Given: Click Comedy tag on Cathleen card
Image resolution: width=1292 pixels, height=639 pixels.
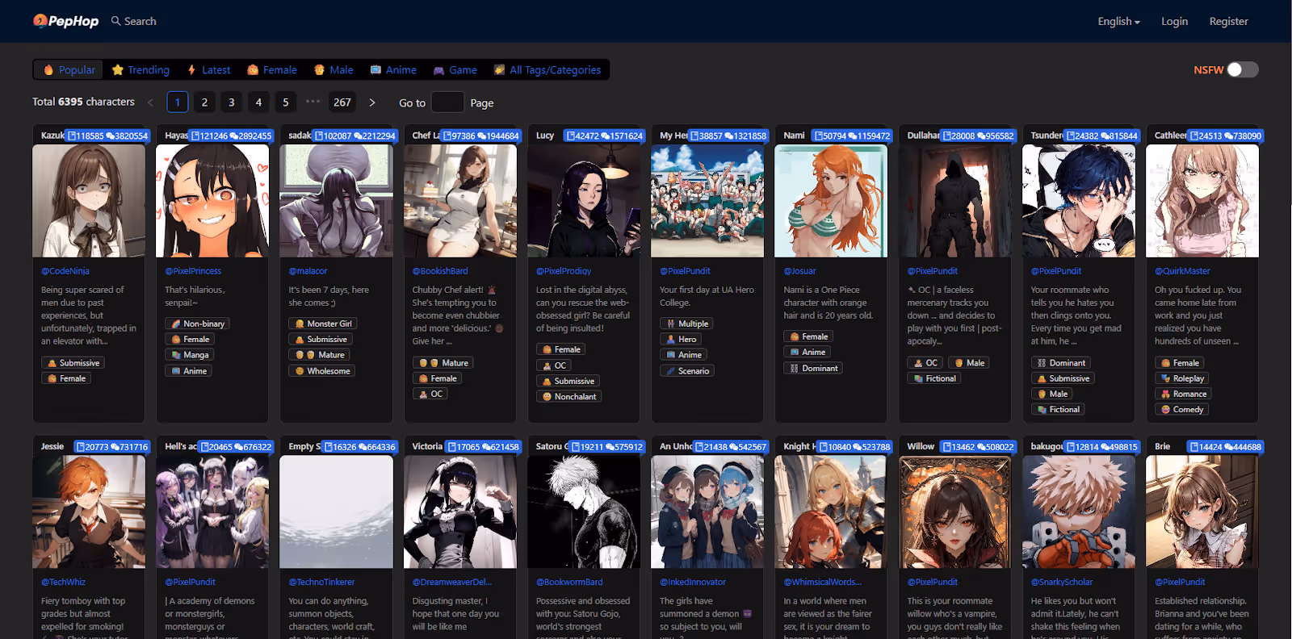Looking at the screenshot, I should 1181,410.
